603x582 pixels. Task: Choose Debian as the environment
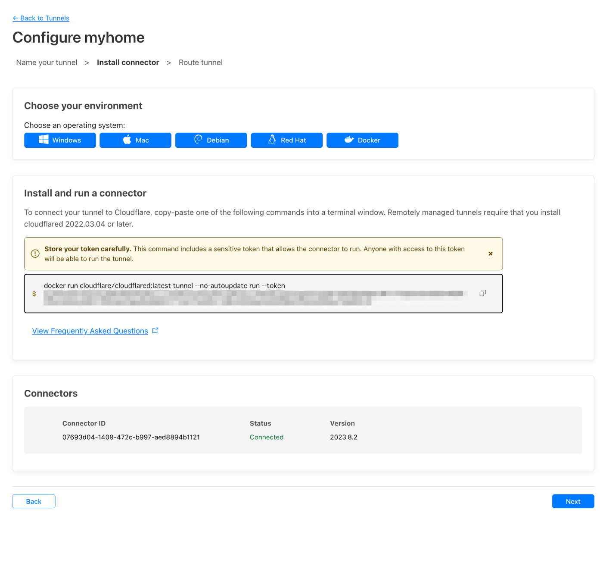click(x=211, y=140)
